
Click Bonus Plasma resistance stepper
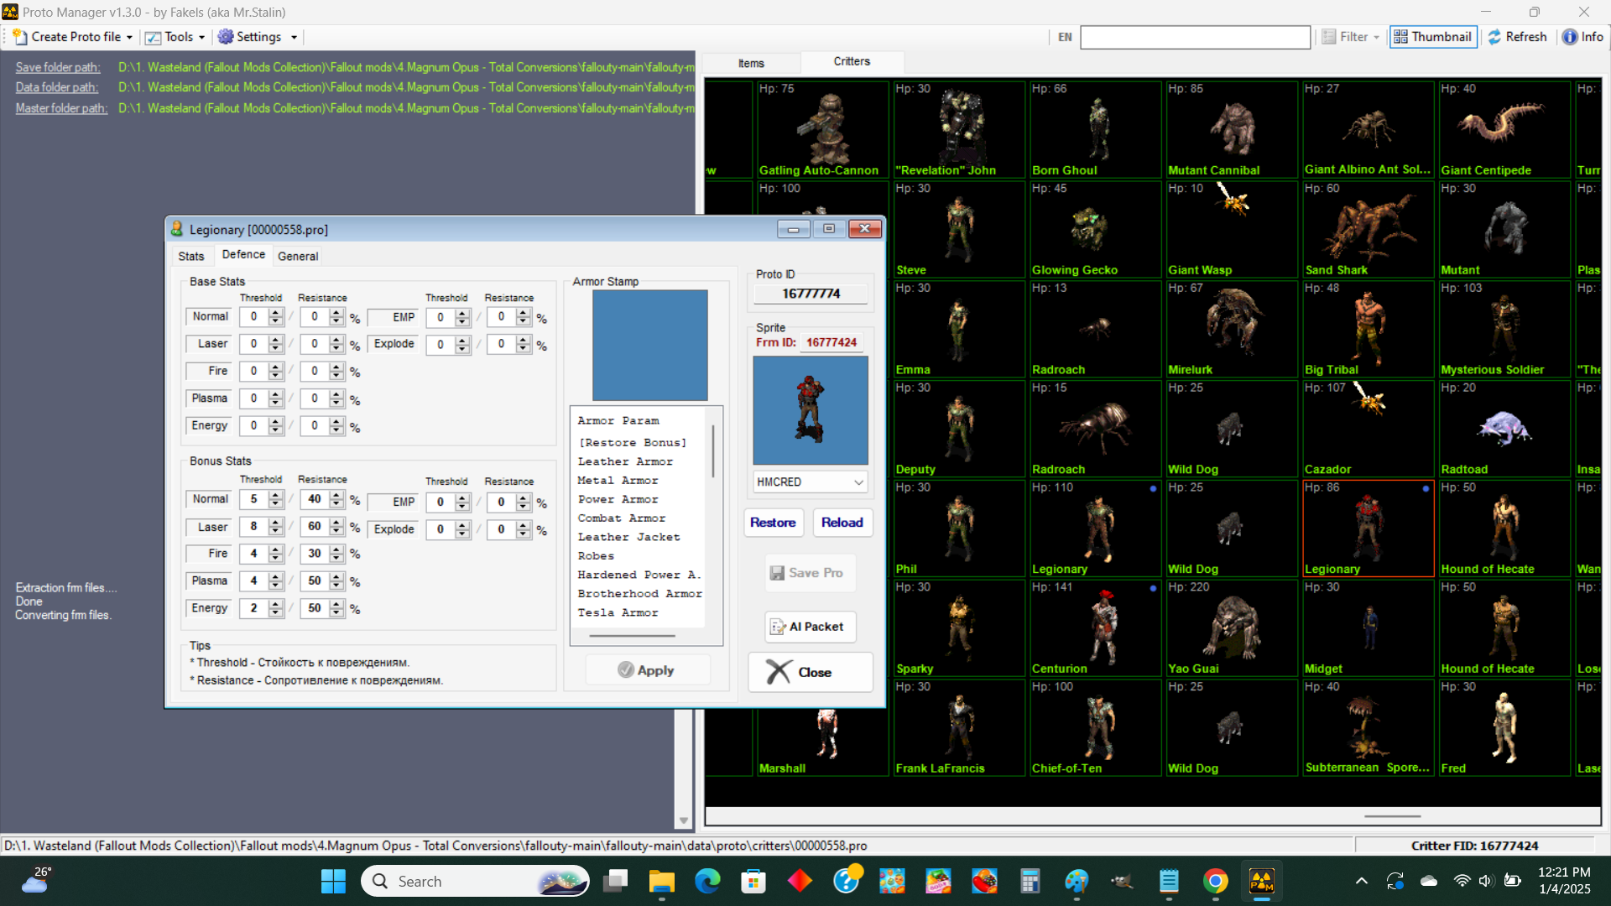[336, 581]
